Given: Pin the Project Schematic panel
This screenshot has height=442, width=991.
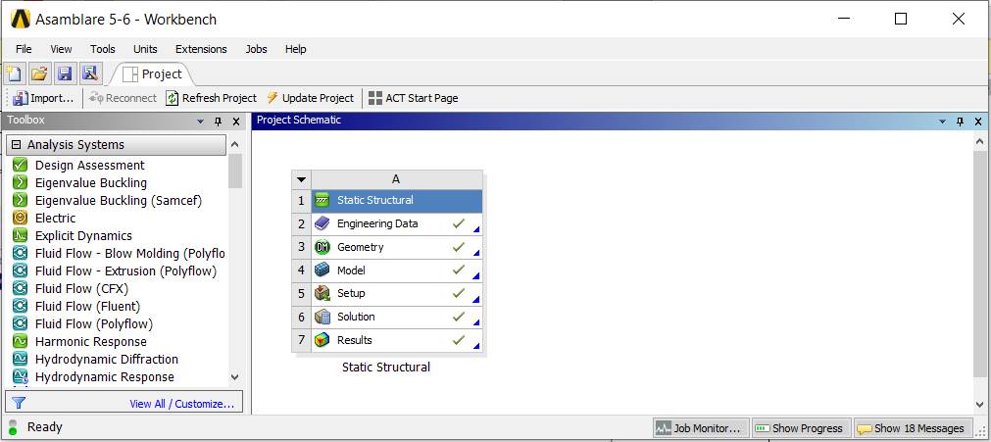Looking at the screenshot, I should pyautogui.click(x=960, y=122).
